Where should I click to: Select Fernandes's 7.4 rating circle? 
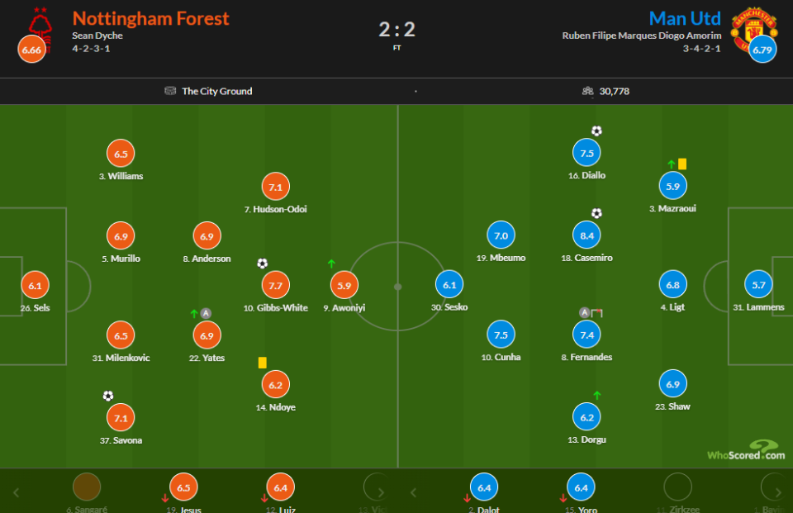[586, 335]
